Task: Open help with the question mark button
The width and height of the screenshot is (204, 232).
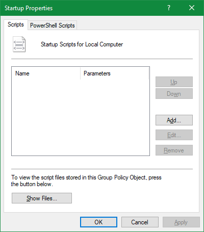Action: [169, 8]
